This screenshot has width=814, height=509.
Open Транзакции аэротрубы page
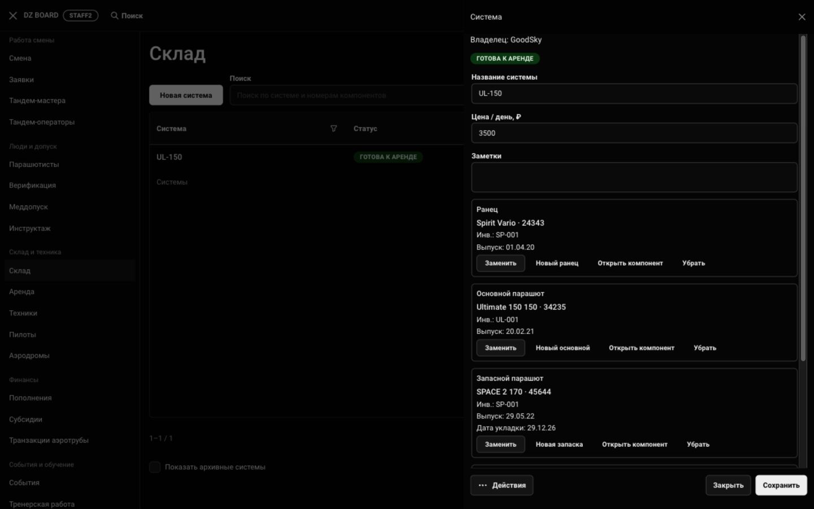coord(49,441)
